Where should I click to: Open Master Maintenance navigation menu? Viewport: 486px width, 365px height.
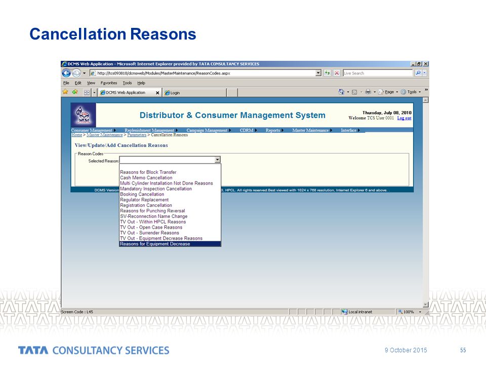pos(312,130)
